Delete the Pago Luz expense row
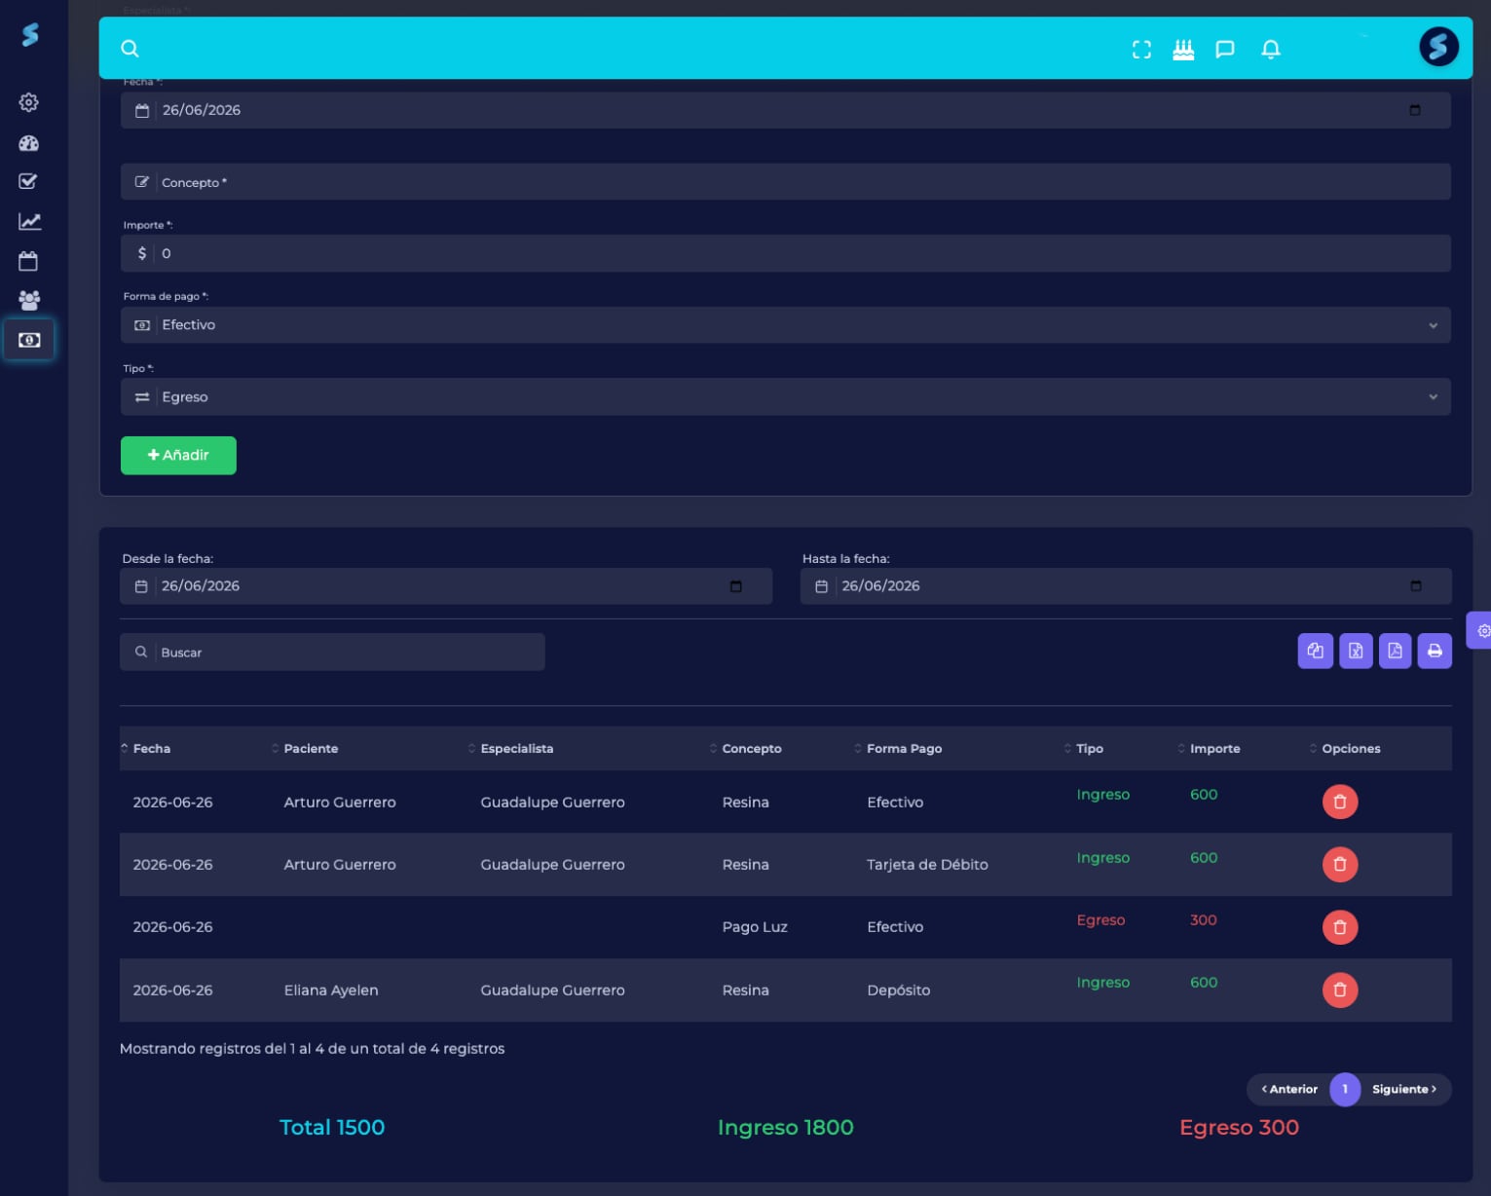Image resolution: width=1491 pixels, height=1196 pixels. click(x=1339, y=927)
